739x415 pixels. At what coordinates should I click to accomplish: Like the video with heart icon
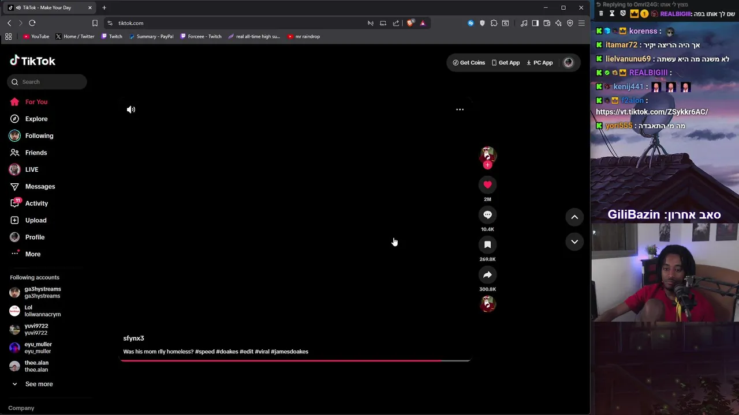click(x=487, y=184)
